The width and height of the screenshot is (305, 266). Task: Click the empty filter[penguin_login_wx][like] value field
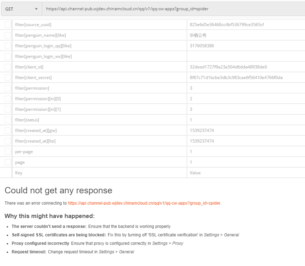245,56
